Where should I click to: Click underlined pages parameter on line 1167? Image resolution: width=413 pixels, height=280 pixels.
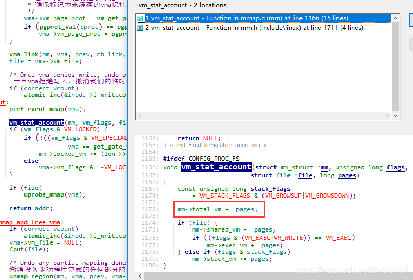click(x=347, y=176)
